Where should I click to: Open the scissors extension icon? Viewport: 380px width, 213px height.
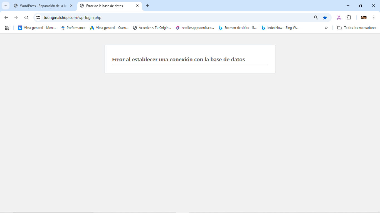coord(339,17)
